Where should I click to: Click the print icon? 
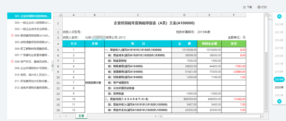coord(259,7)
